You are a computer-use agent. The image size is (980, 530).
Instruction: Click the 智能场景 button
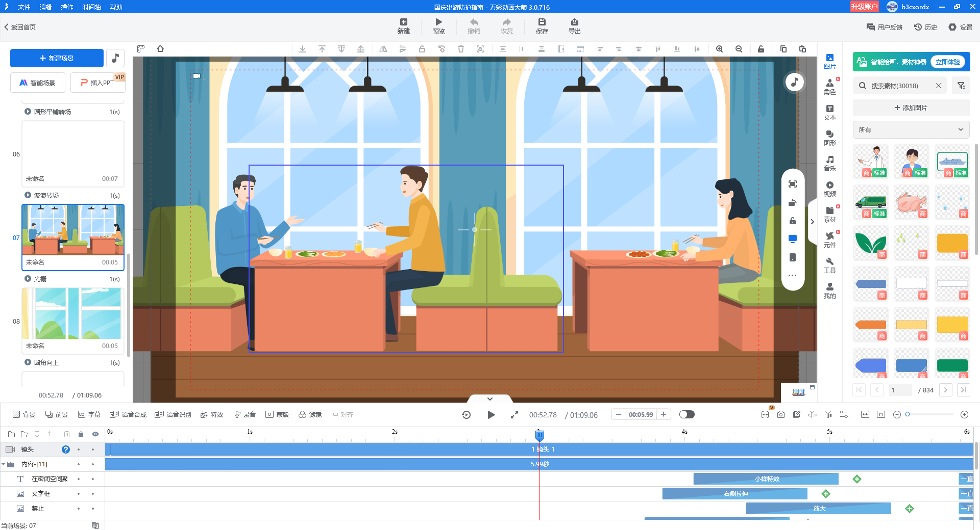[38, 83]
